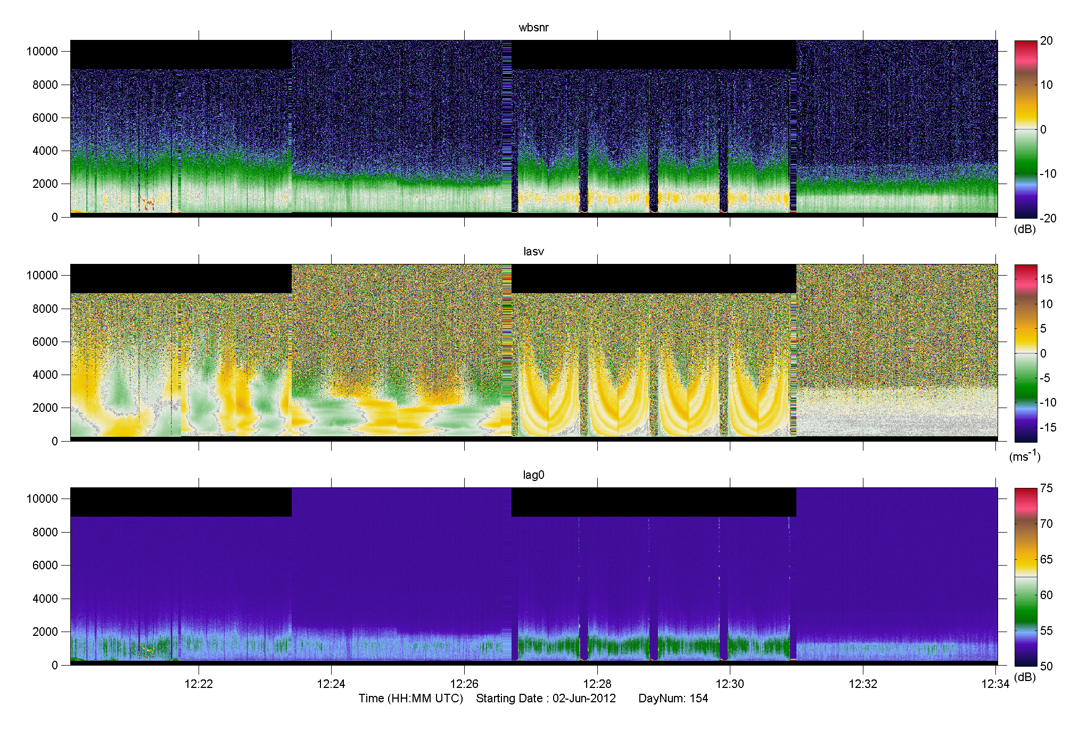This screenshot has width=1087, height=747.
Task: Click '20' on the wbsnr colorbar
Action: click(1046, 41)
